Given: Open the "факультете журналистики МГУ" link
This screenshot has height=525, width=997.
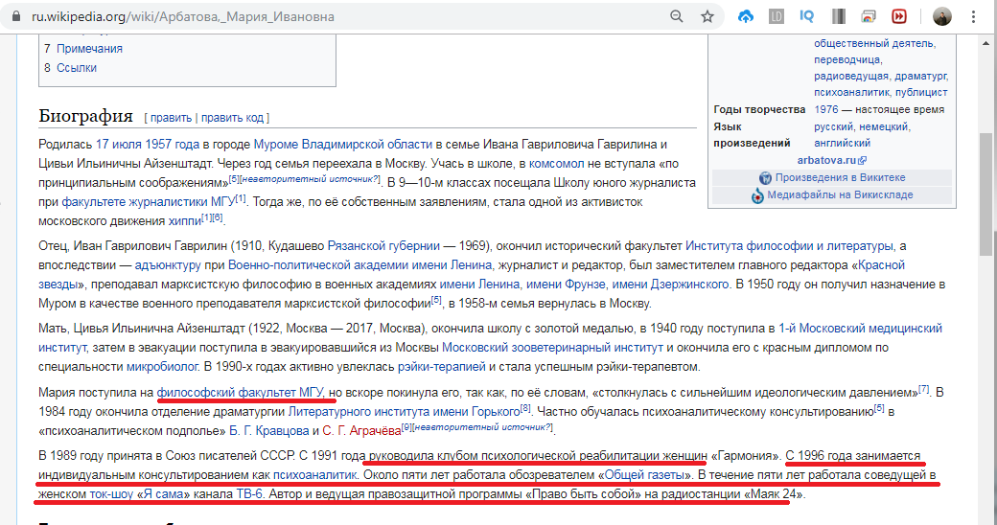Looking at the screenshot, I should pyautogui.click(x=149, y=202).
